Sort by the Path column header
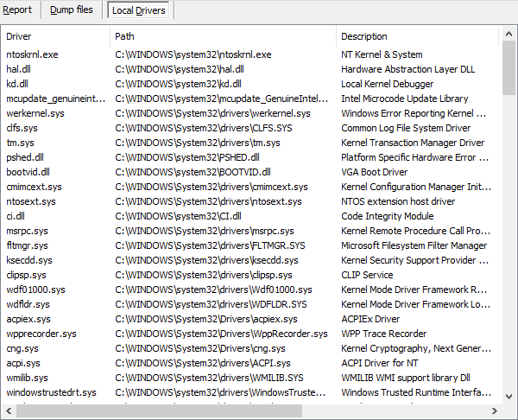 (223, 36)
